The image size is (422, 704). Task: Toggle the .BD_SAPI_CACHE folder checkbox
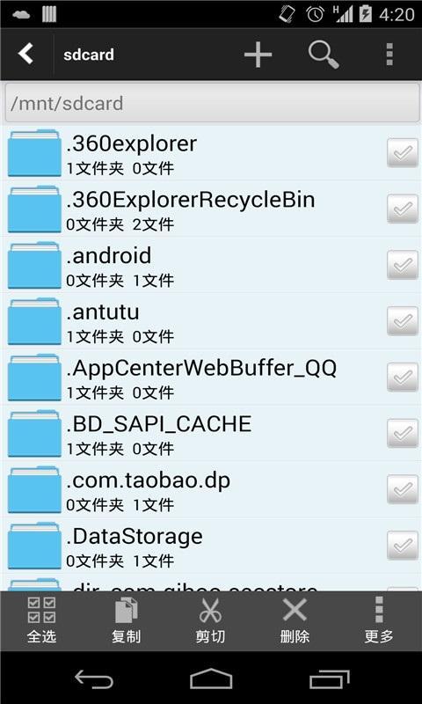[x=403, y=433]
